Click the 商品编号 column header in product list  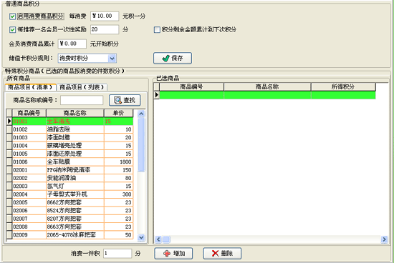point(29,113)
